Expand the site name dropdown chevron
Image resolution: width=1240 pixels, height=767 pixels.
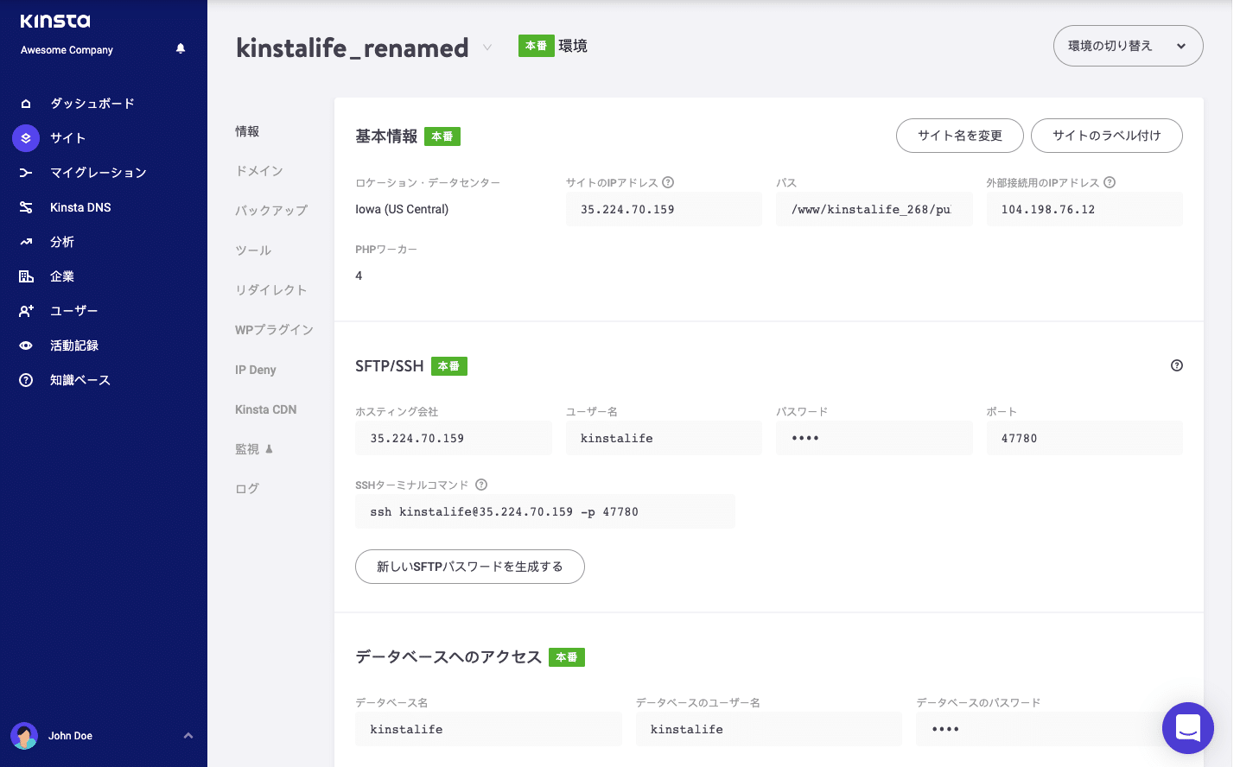click(487, 48)
